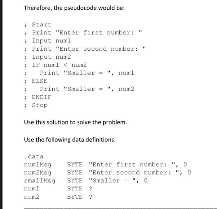
Task: Click the num1Msg BYTE definition
Action: click(x=105, y=165)
